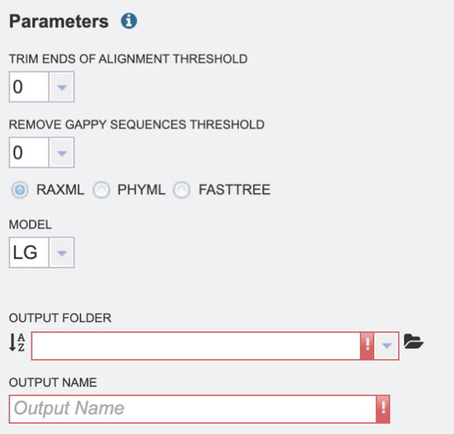Select the RAXML radio button
This screenshot has height=434, width=454.
pyautogui.click(x=20, y=190)
